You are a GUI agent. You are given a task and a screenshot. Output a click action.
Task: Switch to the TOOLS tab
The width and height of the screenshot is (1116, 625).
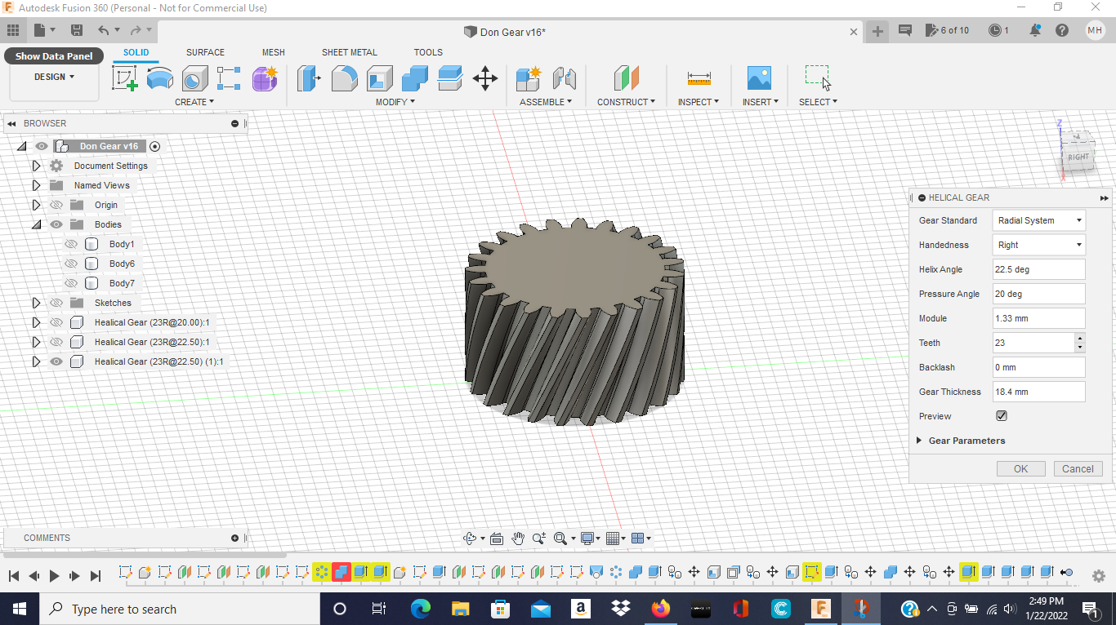(428, 52)
